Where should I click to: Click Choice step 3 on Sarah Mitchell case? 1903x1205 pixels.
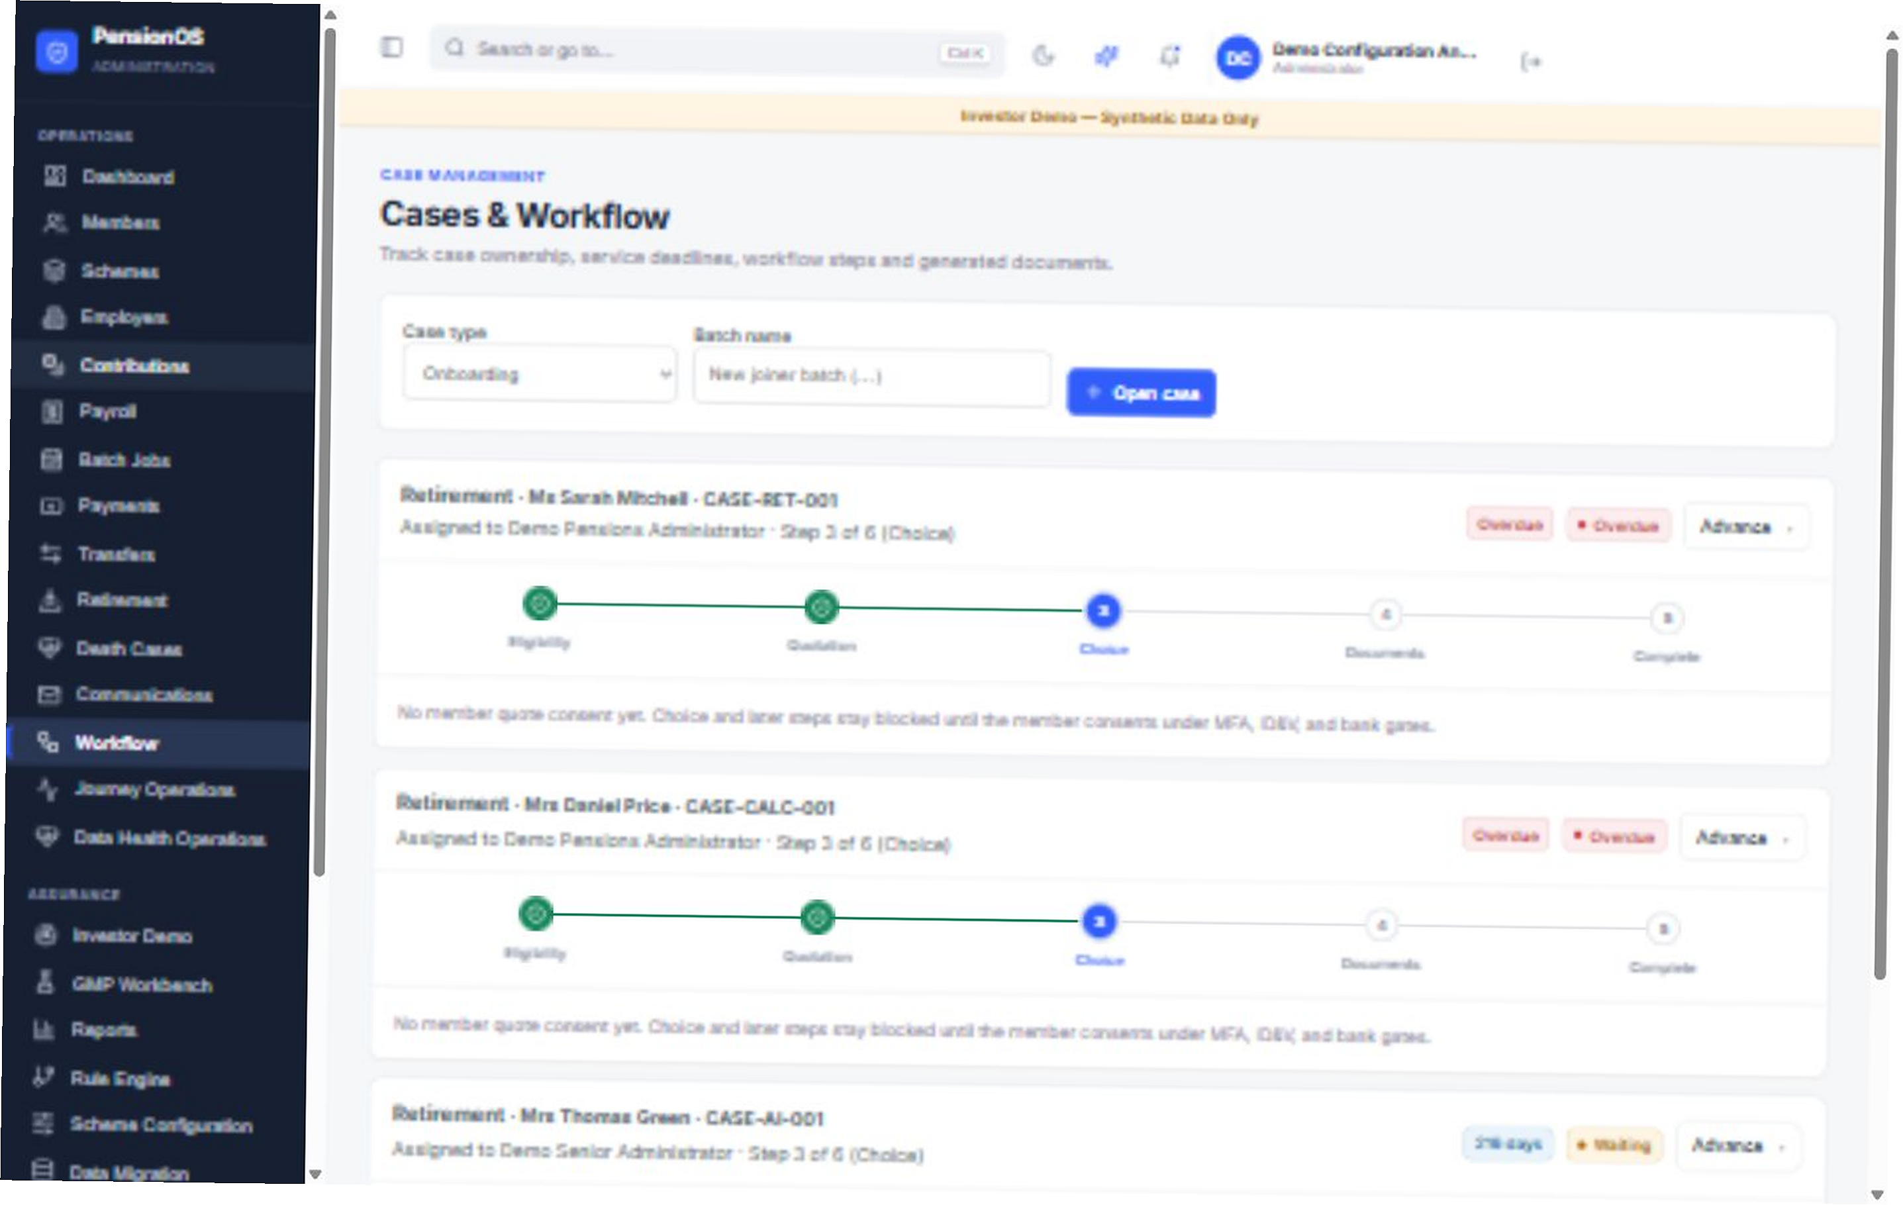point(1104,612)
